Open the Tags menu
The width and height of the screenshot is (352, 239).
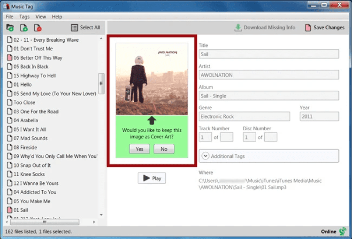click(x=24, y=16)
